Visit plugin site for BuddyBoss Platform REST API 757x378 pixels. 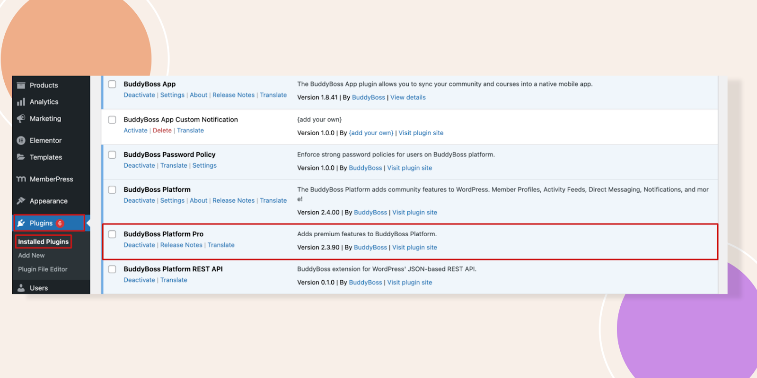[x=410, y=282]
